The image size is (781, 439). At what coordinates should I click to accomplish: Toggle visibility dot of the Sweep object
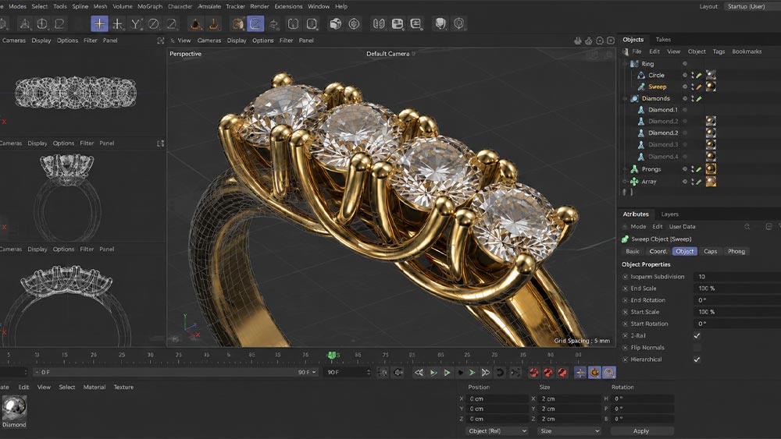[685, 87]
